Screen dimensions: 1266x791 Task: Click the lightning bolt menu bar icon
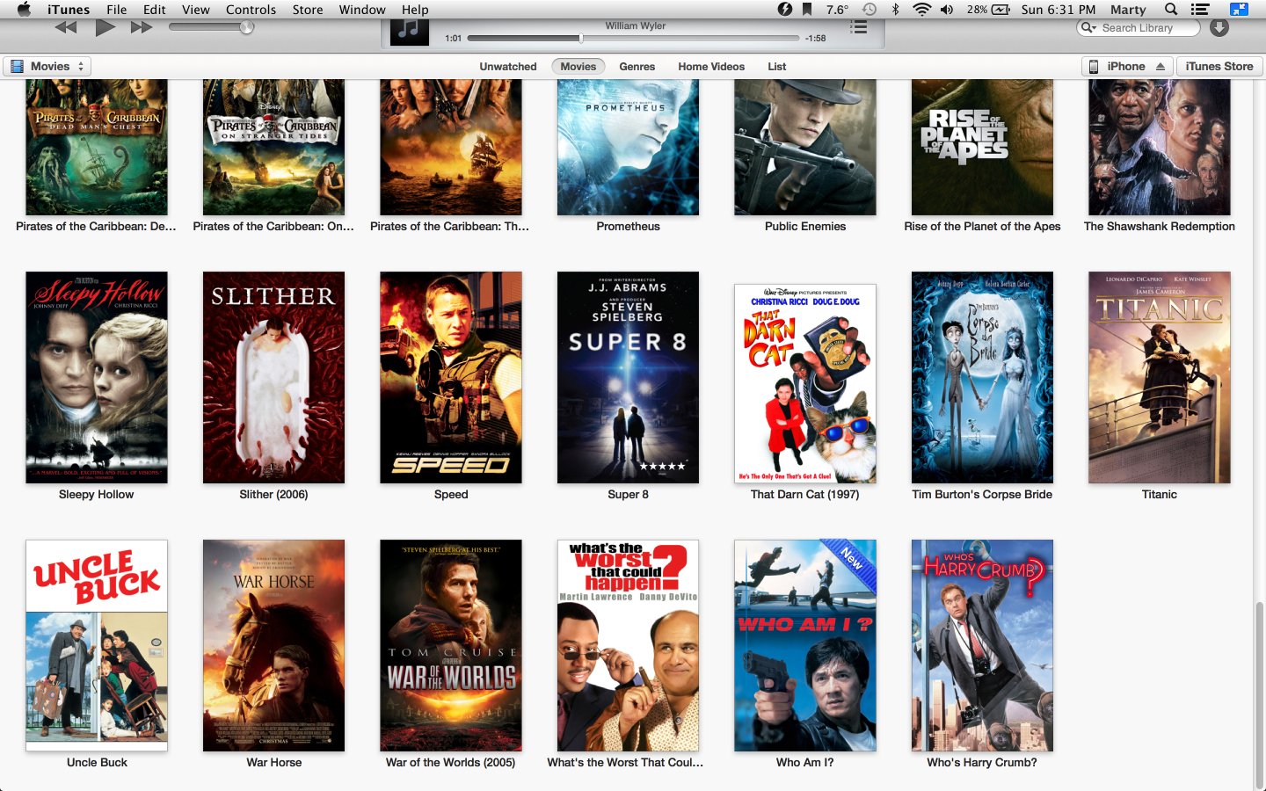pos(785,10)
